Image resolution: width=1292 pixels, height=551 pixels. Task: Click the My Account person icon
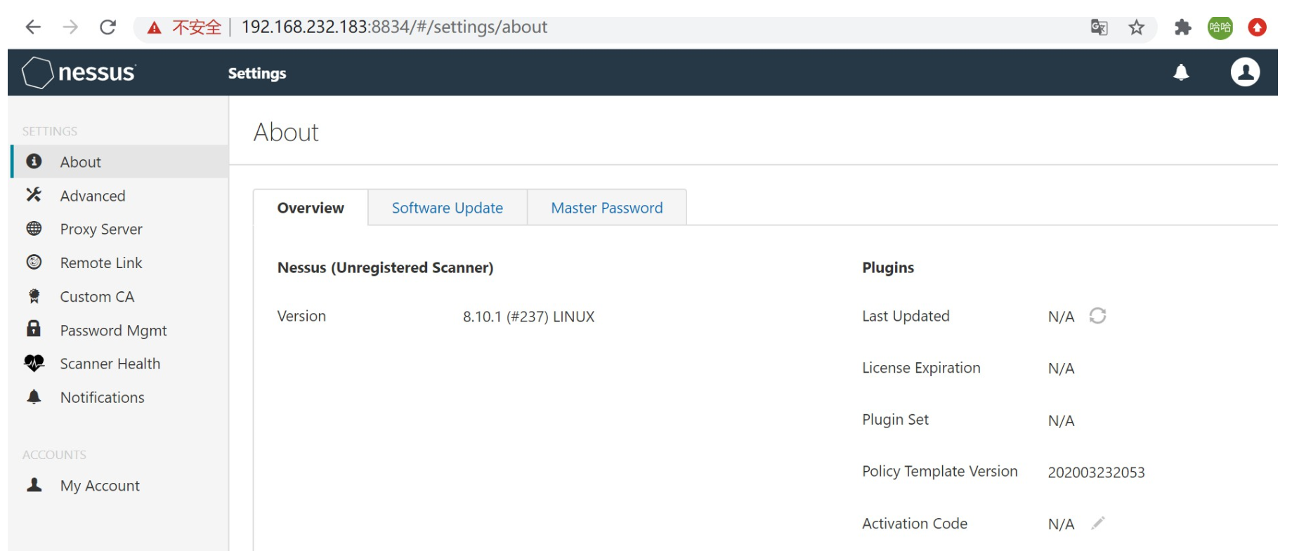click(34, 485)
